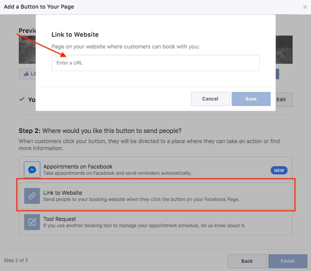Close the Add a Button to Your Page window
The height and width of the screenshot is (271, 311).
[x=305, y=7]
